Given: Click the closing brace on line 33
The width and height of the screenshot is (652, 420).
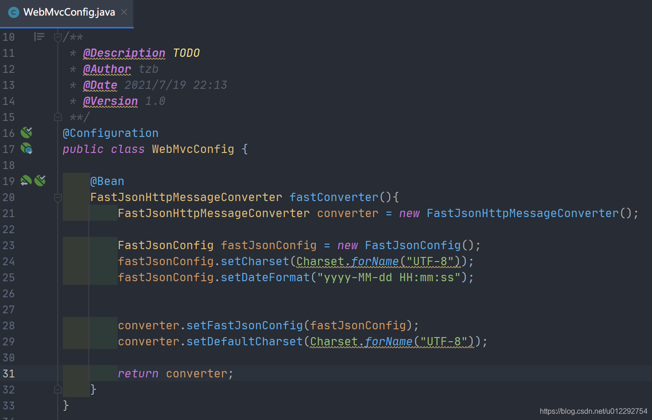Looking at the screenshot, I should tap(66, 405).
